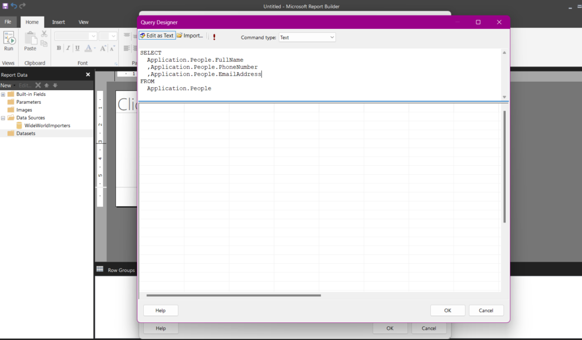This screenshot has height=340, width=582.
Task: Click the align left icon in Paragraph group
Action: pos(127,48)
